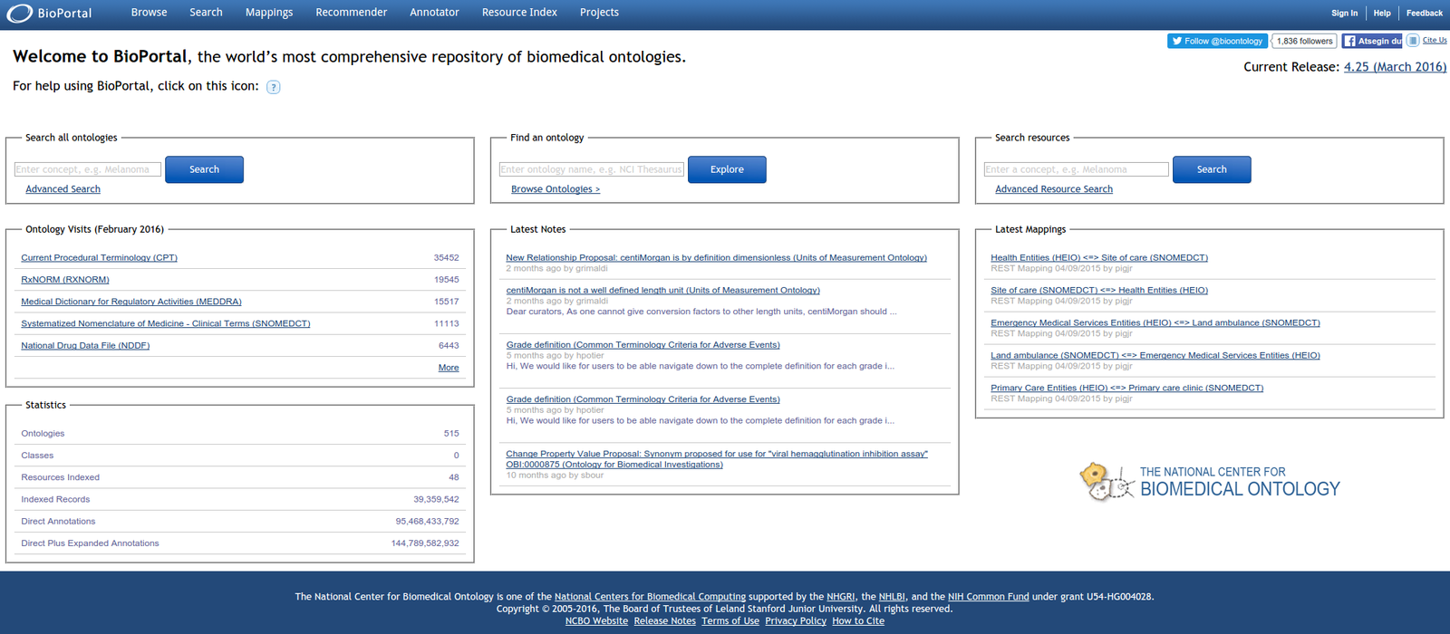Click Sign In link
Image resolution: width=1450 pixels, height=634 pixels.
(1344, 14)
